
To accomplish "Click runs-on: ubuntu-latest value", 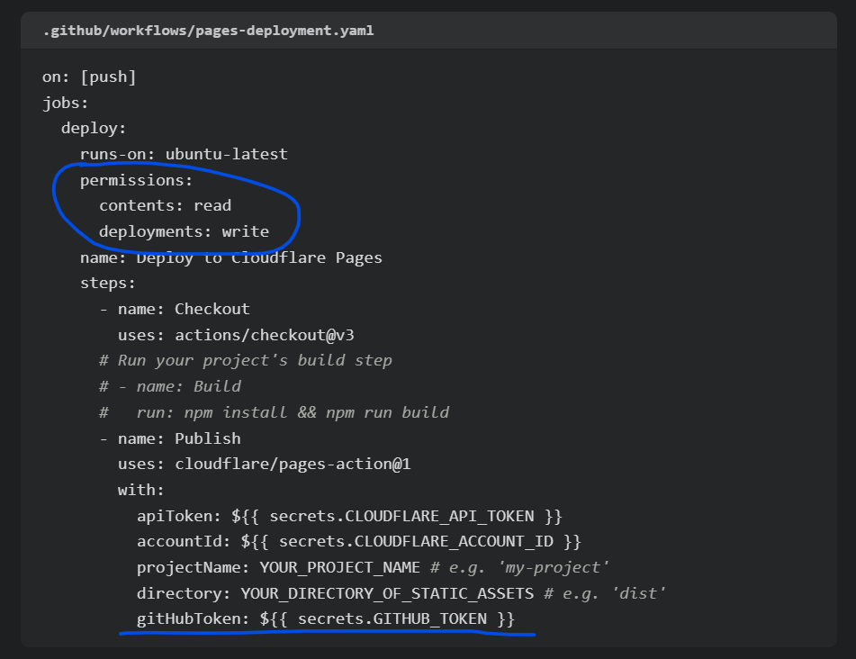I will pyautogui.click(x=183, y=153).
